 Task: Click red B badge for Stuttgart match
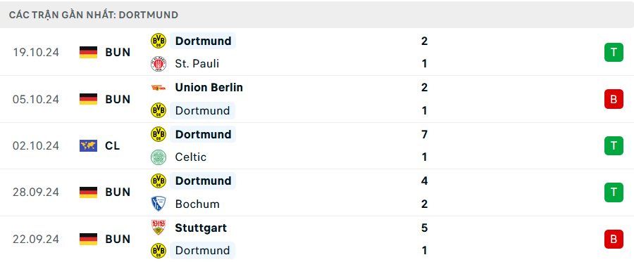(x=614, y=239)
